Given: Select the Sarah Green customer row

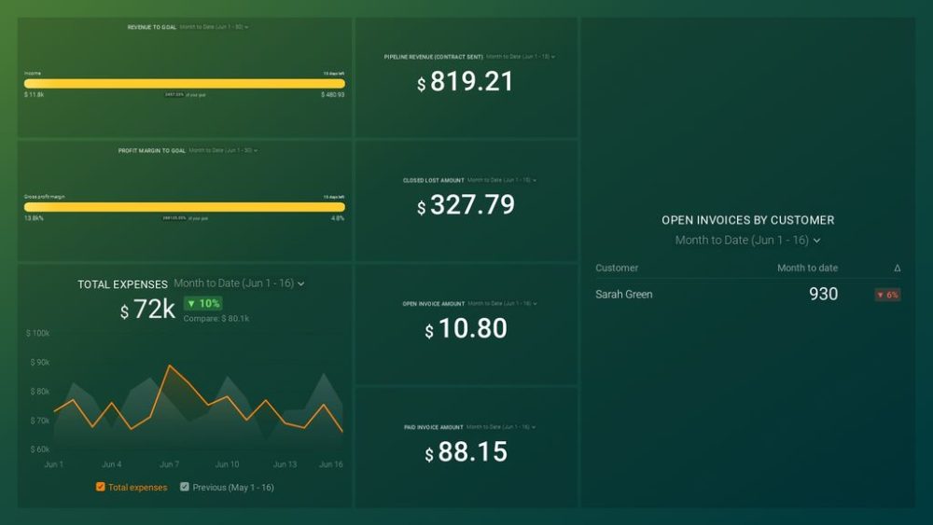Looking at the screenshot, I should [x=624, y=295].
